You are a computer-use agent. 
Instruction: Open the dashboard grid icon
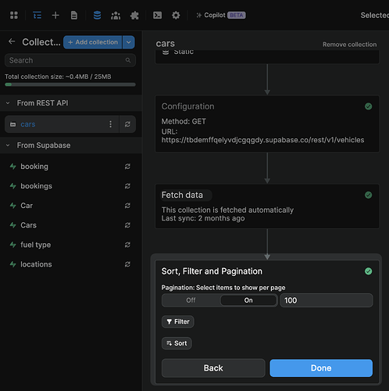point(14,15)
